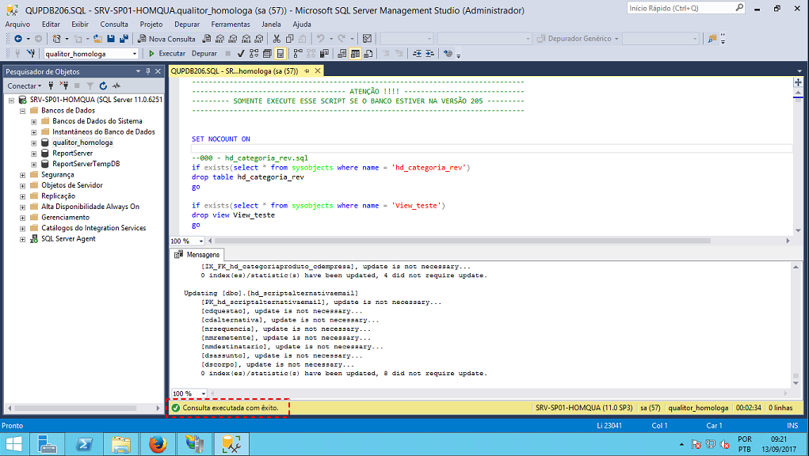Open Firefox from the taskbar
The image size is (809, 456).
[x=158, y=443]
